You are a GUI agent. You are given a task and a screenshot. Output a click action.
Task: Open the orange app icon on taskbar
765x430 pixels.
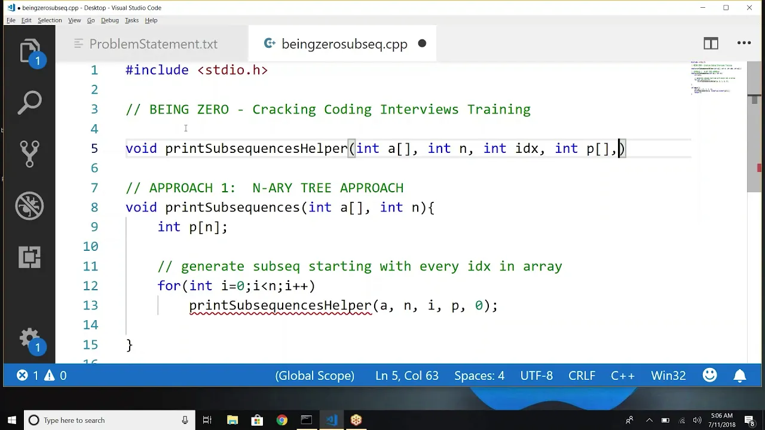tap(356, 420)
